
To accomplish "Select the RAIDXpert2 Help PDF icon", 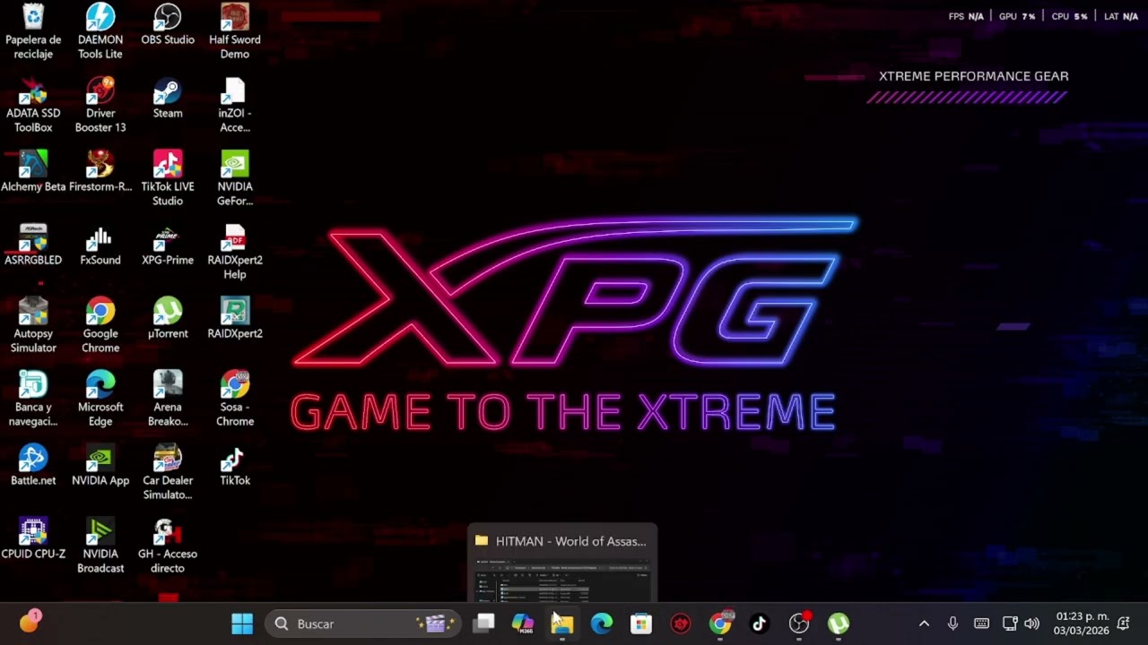I will click(235, 252).
